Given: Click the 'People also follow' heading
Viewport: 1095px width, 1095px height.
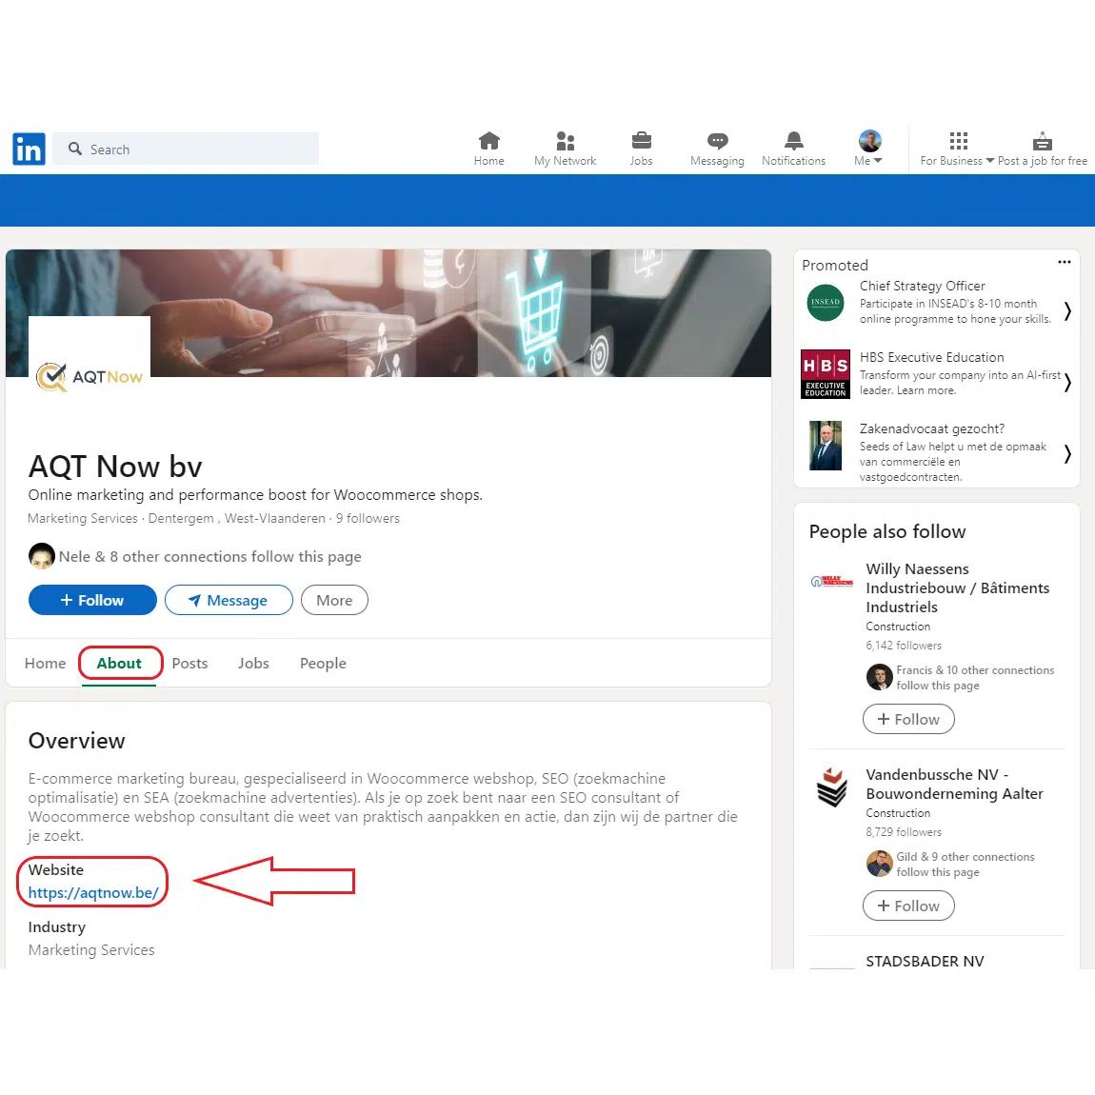Looking at the screenshot, I should pyautogui.click(x=886, y=531).
